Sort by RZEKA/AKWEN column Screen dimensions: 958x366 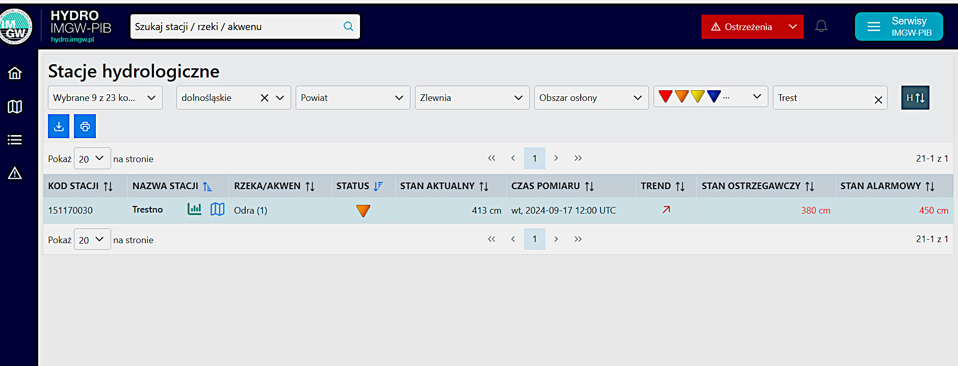coord(310,187)
